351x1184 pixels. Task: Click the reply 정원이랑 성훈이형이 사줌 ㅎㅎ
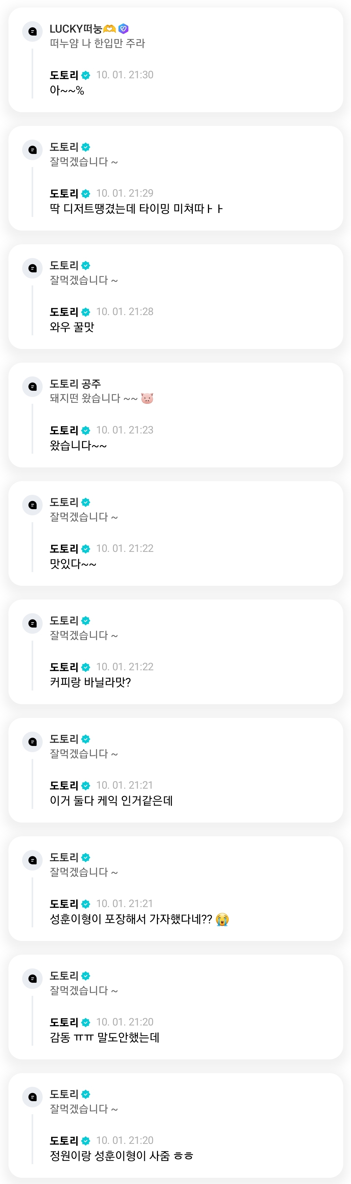click(x=121, y=1156)
